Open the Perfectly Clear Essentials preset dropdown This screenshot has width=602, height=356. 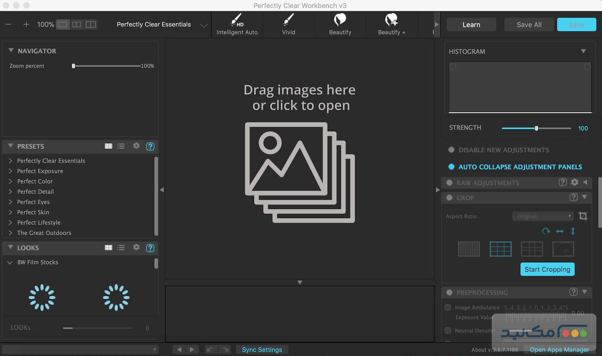pyautogui.click(x=204, y=25)
